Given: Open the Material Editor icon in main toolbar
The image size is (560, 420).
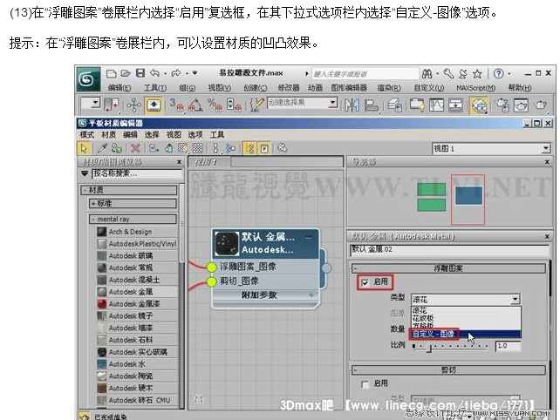Looking at the screenshot, I should tap(479, 105).
